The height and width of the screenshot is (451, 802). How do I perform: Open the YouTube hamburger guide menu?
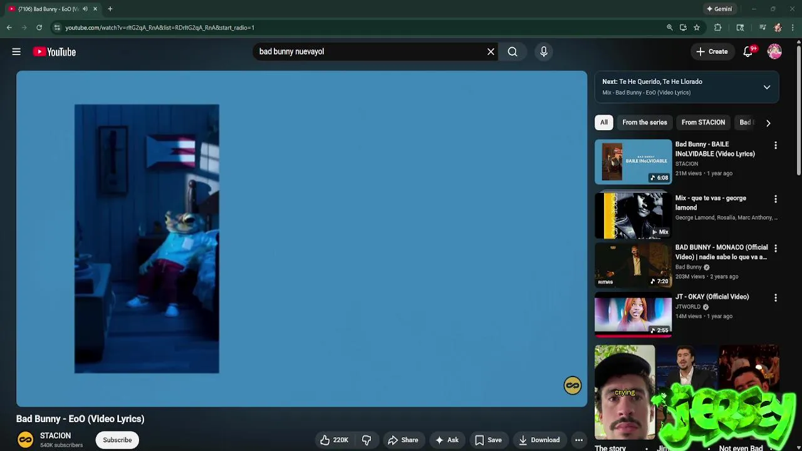pos(16,52)
